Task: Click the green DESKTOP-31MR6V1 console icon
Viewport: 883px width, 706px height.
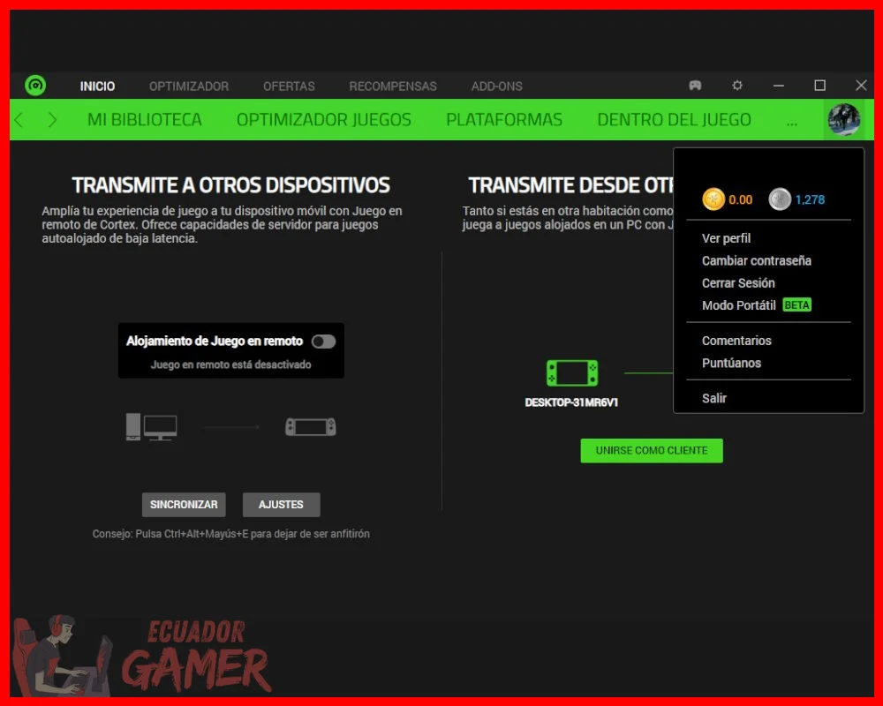Action: [x=572, y=372]
